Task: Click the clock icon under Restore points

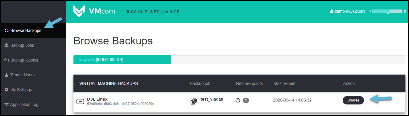Action: tap(238, 100)
